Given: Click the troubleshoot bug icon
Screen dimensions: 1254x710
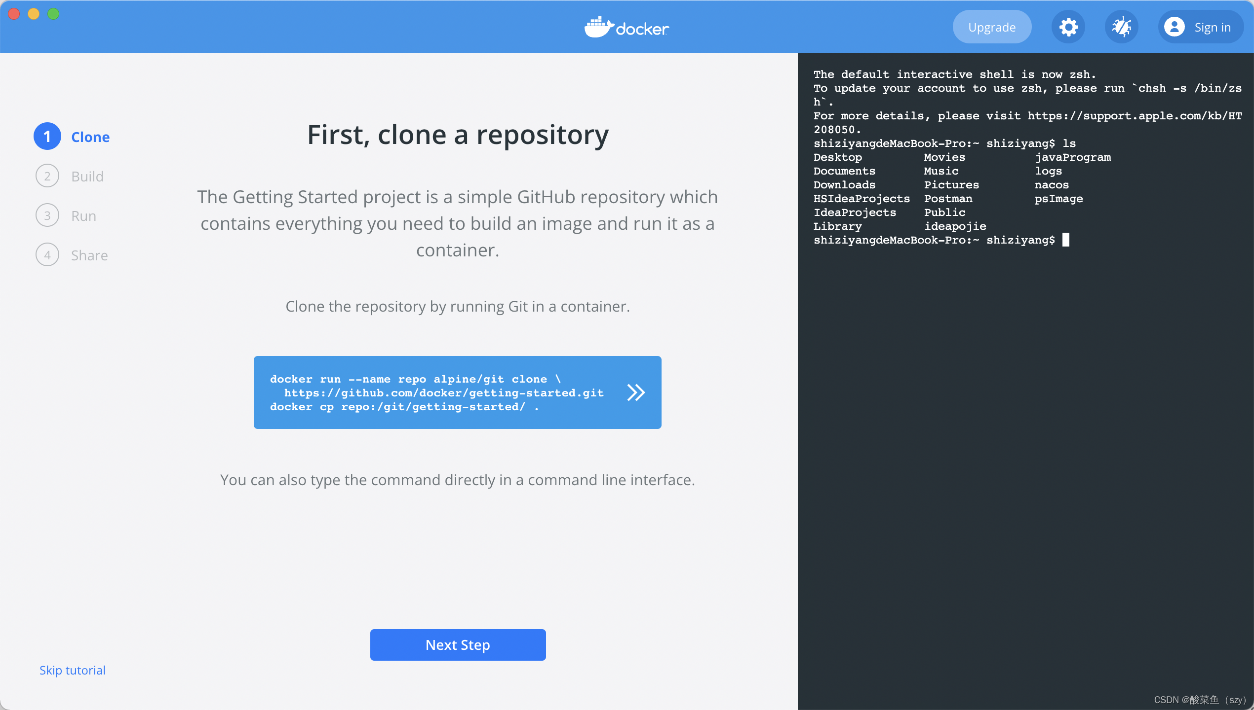Looking at the screenshot, I should [x=1121, y=27].
